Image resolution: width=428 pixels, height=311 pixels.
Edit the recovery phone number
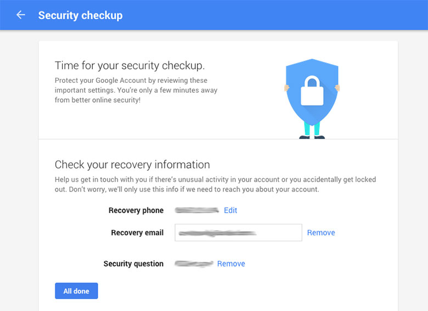(230, 210)
